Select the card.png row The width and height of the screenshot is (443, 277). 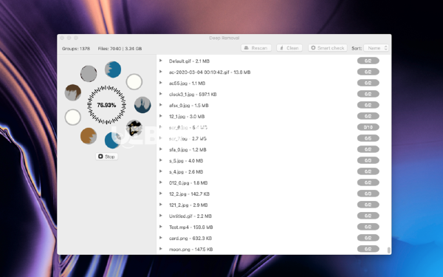[x=273, y=239]
